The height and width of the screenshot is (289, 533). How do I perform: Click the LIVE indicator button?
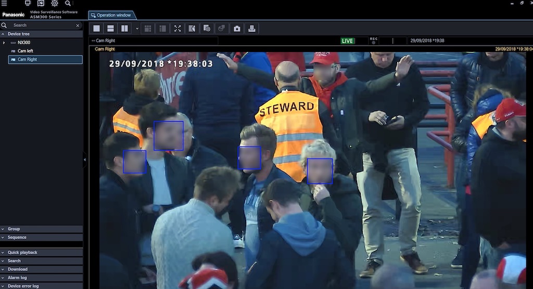tap(347, 41)
